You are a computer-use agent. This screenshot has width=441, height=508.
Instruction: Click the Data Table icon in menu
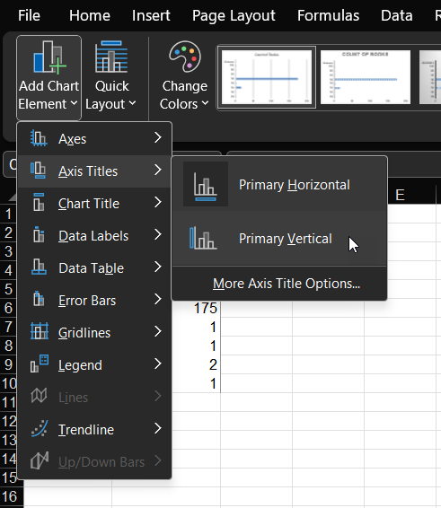coord(40,267)
